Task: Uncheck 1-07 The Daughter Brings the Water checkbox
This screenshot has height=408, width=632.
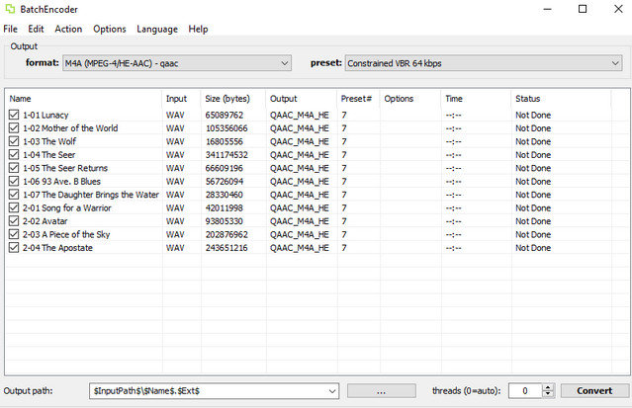Action: tap(14, 195)
